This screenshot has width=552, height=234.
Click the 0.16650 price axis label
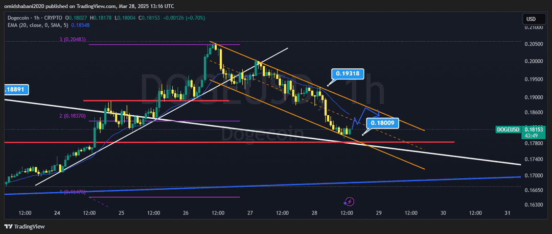pos(533,190)
